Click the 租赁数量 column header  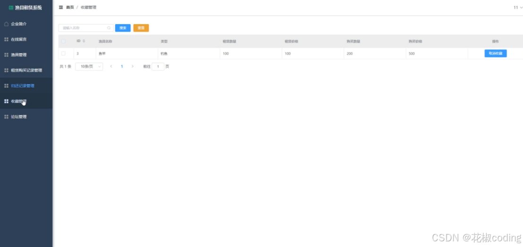pyautogui.click(x=230, y=41)
